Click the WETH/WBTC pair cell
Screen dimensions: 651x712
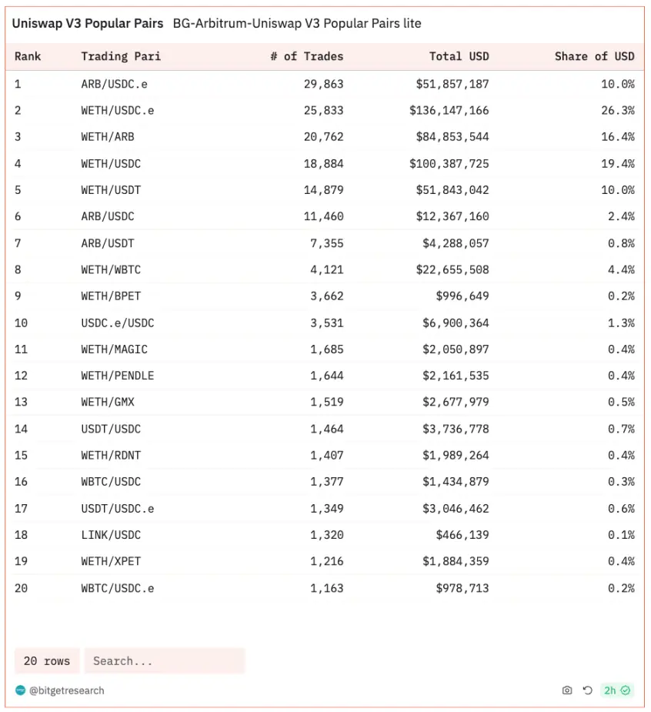pyautogui.click(x=111, y=269)
